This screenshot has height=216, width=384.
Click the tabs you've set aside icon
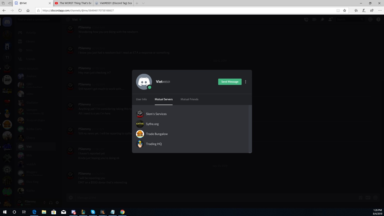coord(3,3)
